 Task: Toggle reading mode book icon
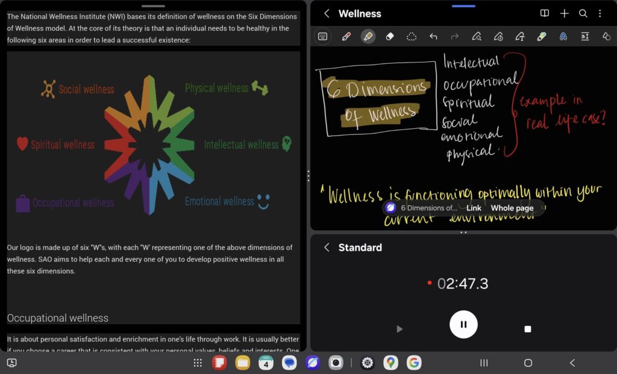[x=545, y=13]
